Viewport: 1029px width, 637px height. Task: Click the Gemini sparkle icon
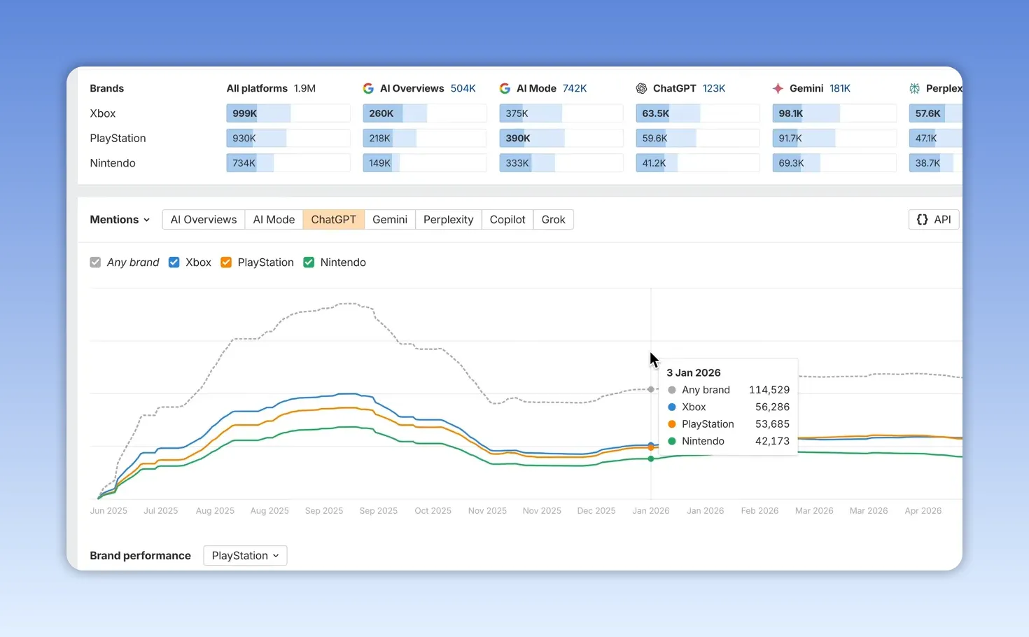[778, 88]
